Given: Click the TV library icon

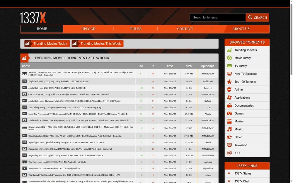Looking at the screenshot, I should point(229,66).
